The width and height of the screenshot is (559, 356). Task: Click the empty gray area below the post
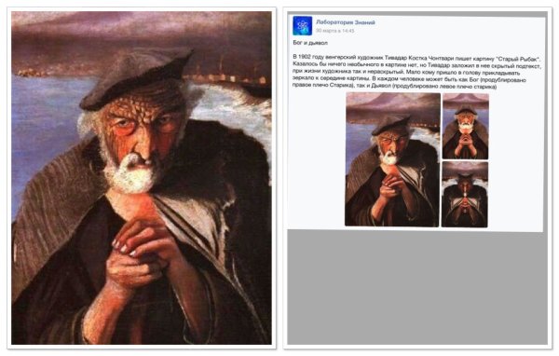(417, 287)
